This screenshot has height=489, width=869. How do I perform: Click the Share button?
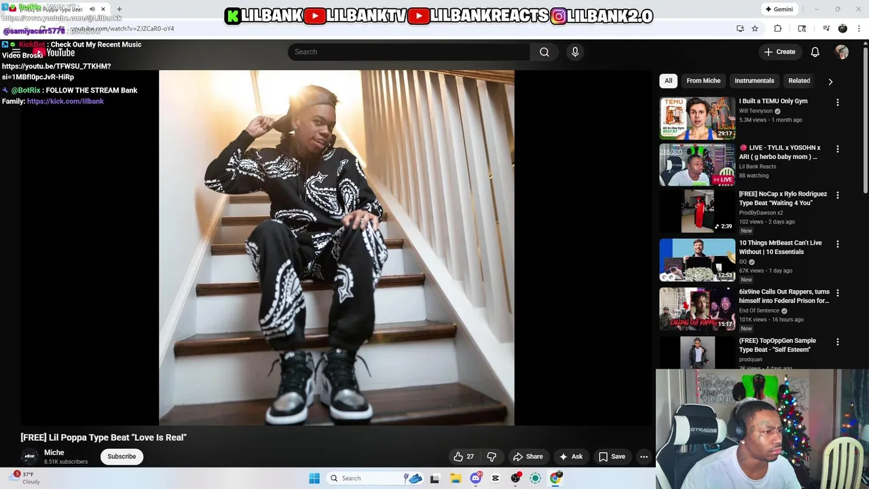pyautogui.click(x=528, y=456)
